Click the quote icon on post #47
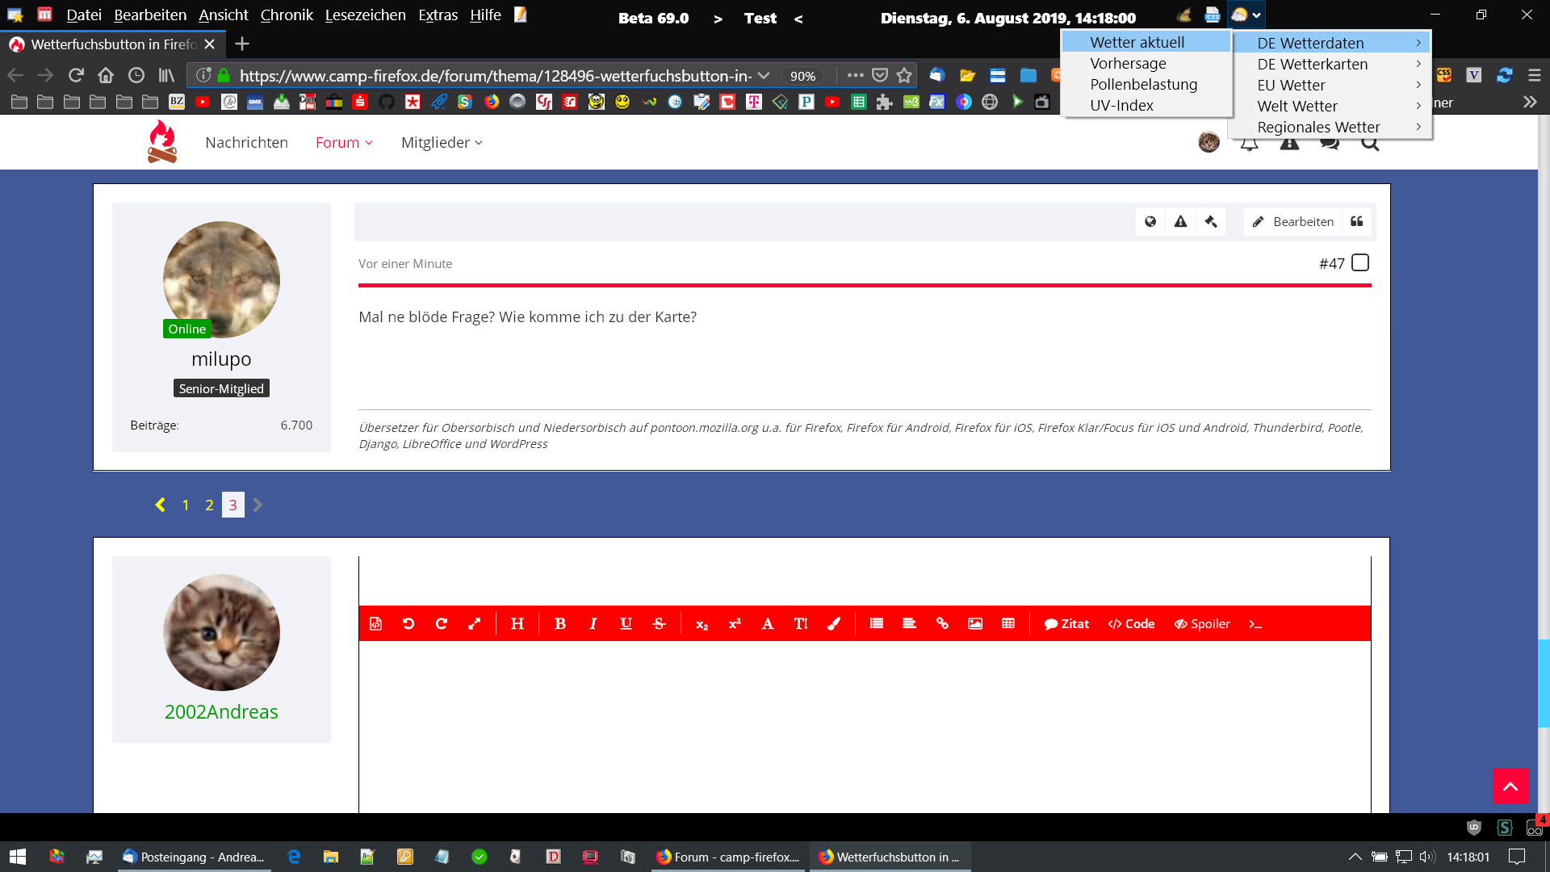1550x872 pixels. click(x=1357, y=221)
